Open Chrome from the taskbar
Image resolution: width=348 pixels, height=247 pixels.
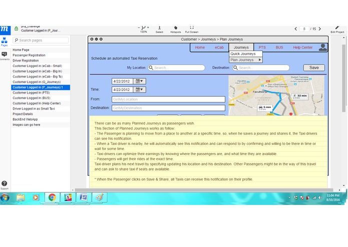52,197
